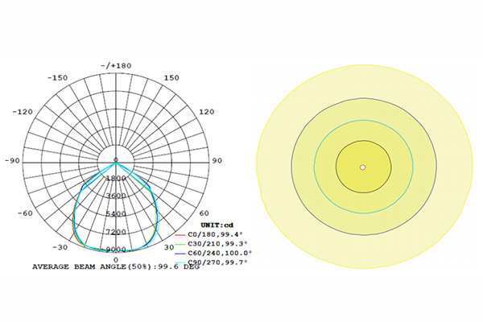Click the 9000 candela ring label
This screenshot has width=483, height=322.
(x=115, y=250)
